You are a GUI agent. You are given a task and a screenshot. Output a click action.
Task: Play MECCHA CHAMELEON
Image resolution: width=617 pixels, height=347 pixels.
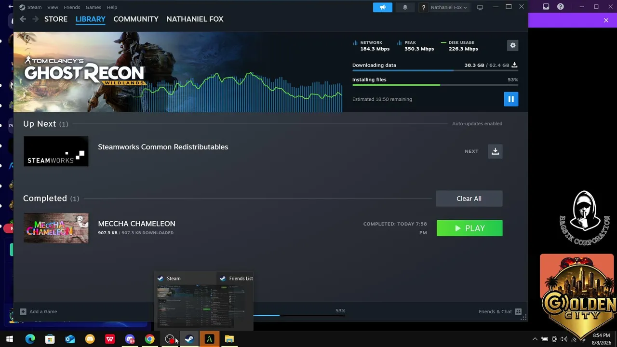click(x=469, y=228)
